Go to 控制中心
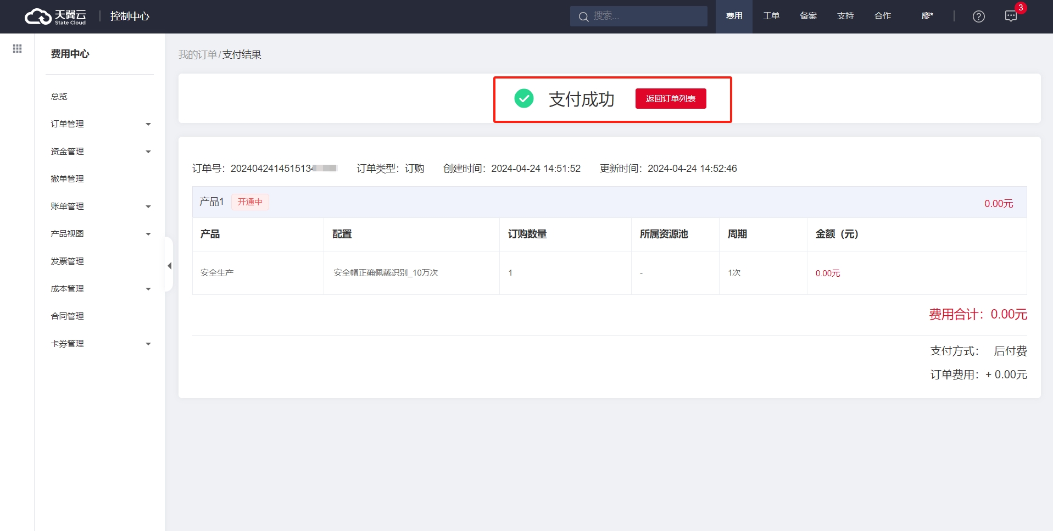 pyautogui.click(x=130, y=16)
